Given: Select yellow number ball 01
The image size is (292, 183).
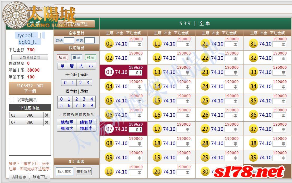Looking at the screenshot, I should [109, 43].
